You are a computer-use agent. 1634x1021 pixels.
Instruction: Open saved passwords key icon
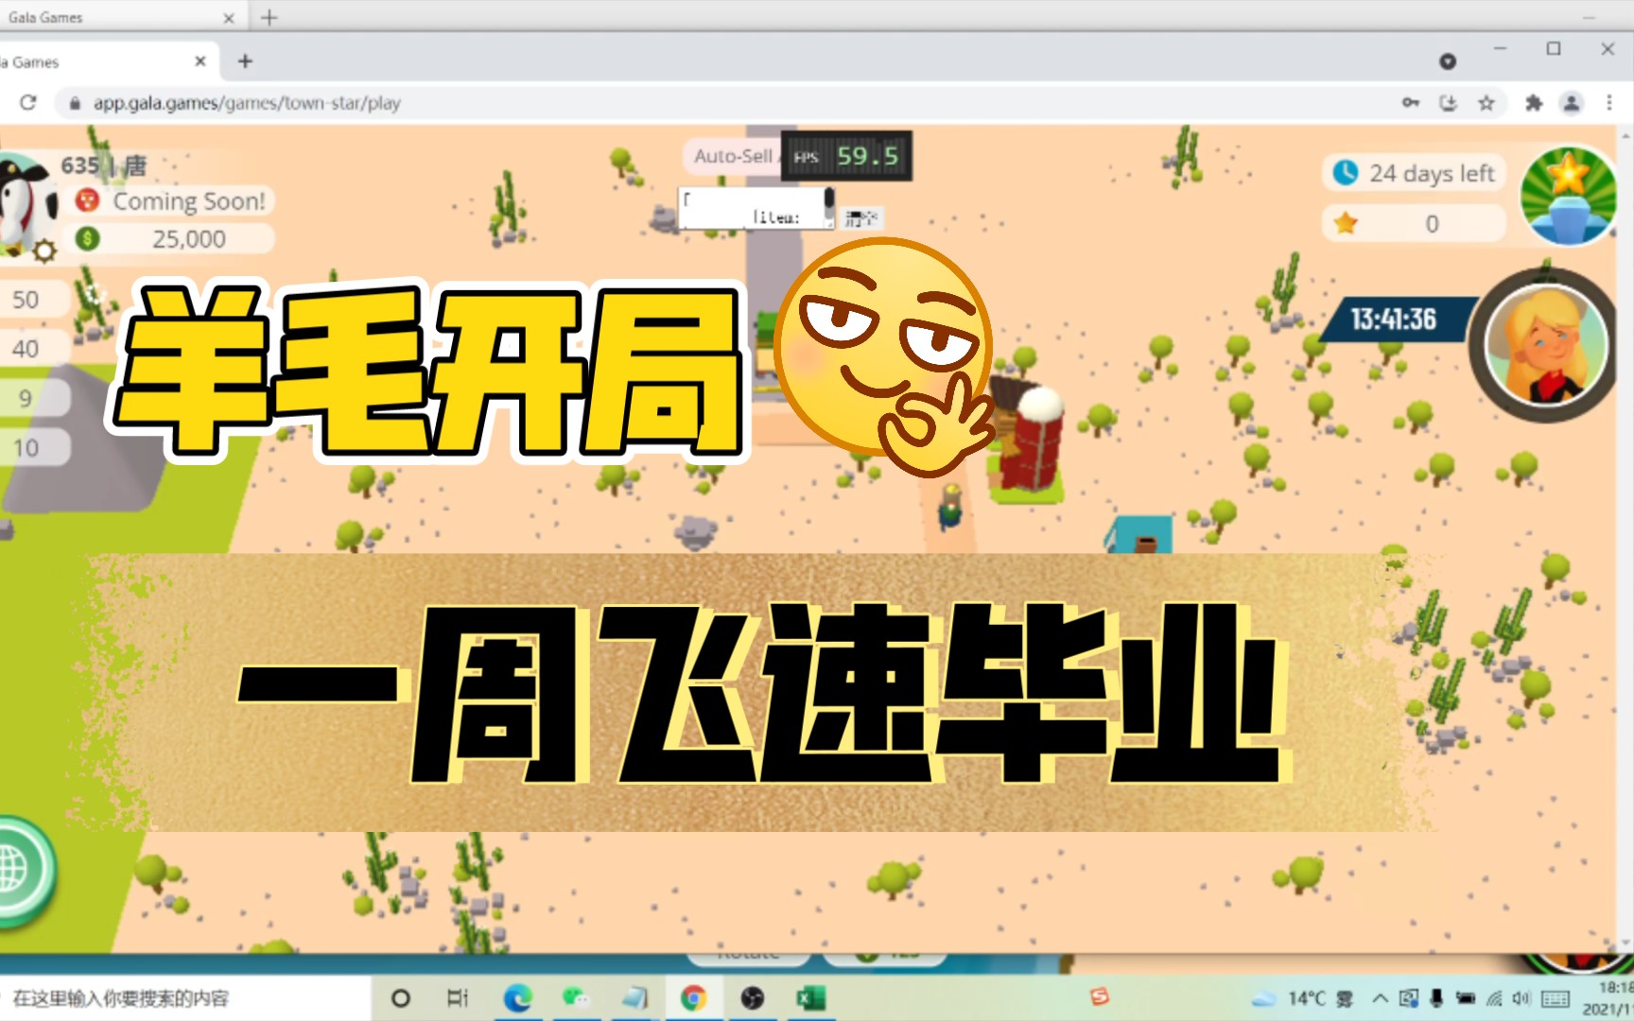click(x=1411, y=103)
